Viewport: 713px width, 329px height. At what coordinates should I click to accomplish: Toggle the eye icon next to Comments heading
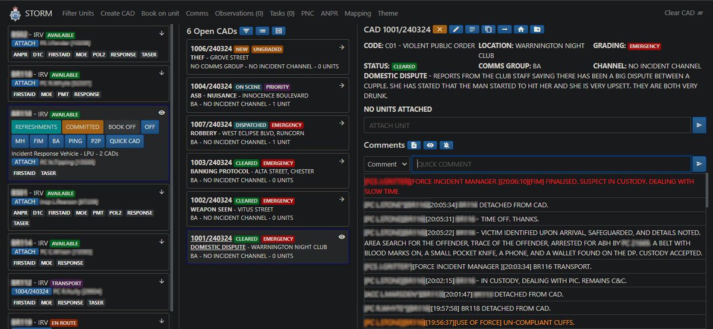click(x=430, y=145)
